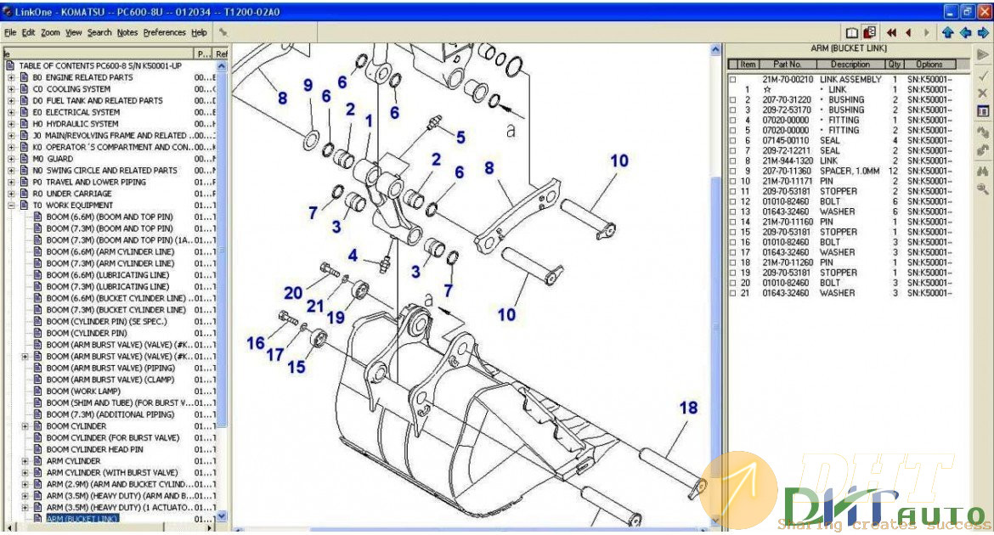Click the Item column header

tap(748, 64)
